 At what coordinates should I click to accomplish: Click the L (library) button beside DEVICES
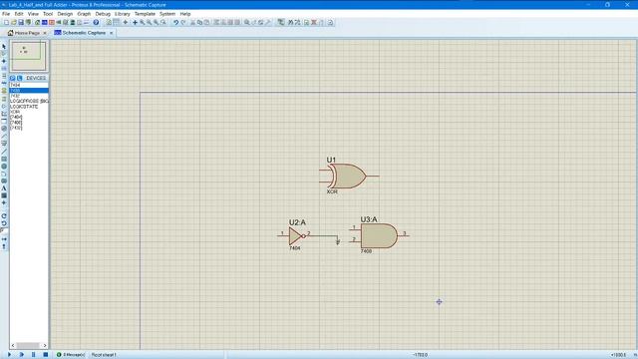click(20, 78)
